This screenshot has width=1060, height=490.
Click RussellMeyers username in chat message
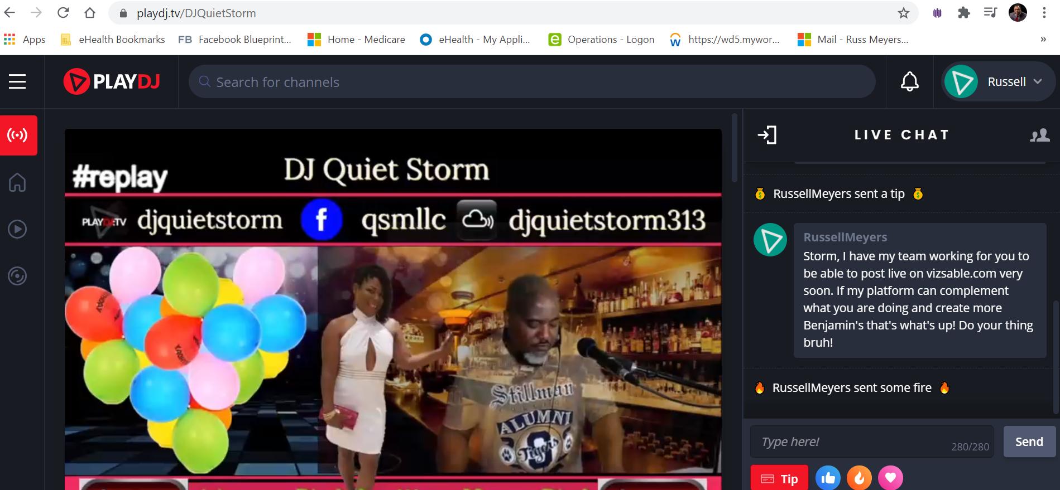(x=845, y=237)
